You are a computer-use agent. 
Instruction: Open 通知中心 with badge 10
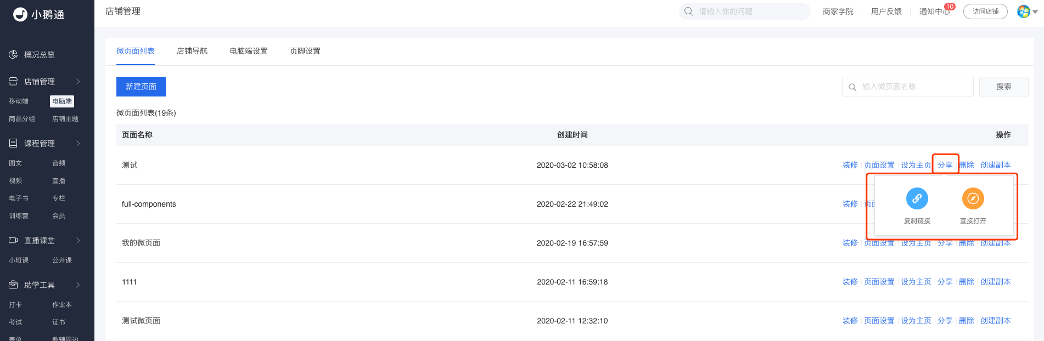(x=935, y=11)
